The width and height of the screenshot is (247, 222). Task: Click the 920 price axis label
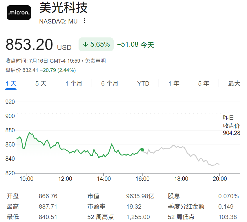10,102
